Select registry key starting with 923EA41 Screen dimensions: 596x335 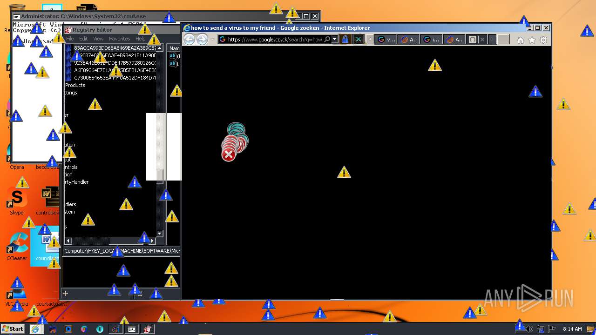(x=115, y=63)
